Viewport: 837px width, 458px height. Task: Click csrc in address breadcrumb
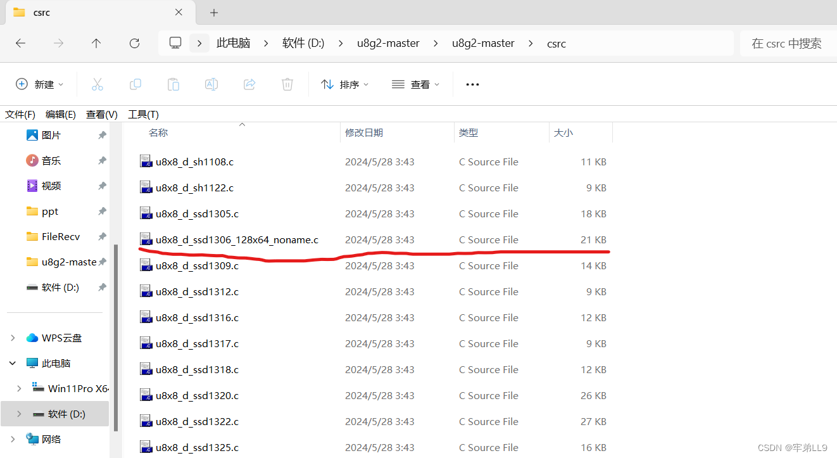pos(557,43)
